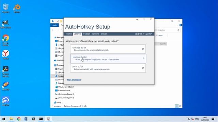Open the recent locations dropdown arrow in Explorer
218x122 pixels.
coord(61,30)
